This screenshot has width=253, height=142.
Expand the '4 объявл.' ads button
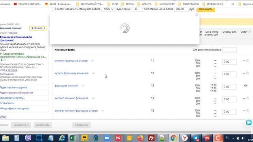tap(38, 28)
